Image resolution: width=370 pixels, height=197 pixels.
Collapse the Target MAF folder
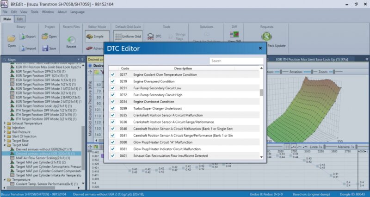(x=5, y=145)
